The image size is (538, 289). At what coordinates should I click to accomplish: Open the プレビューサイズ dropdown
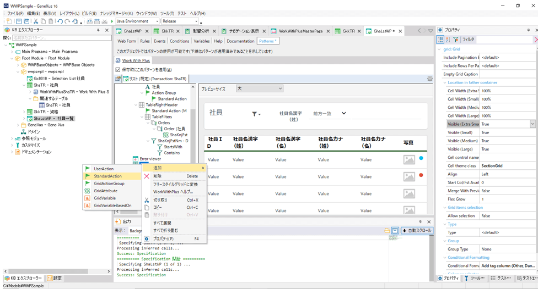point(260,88)
